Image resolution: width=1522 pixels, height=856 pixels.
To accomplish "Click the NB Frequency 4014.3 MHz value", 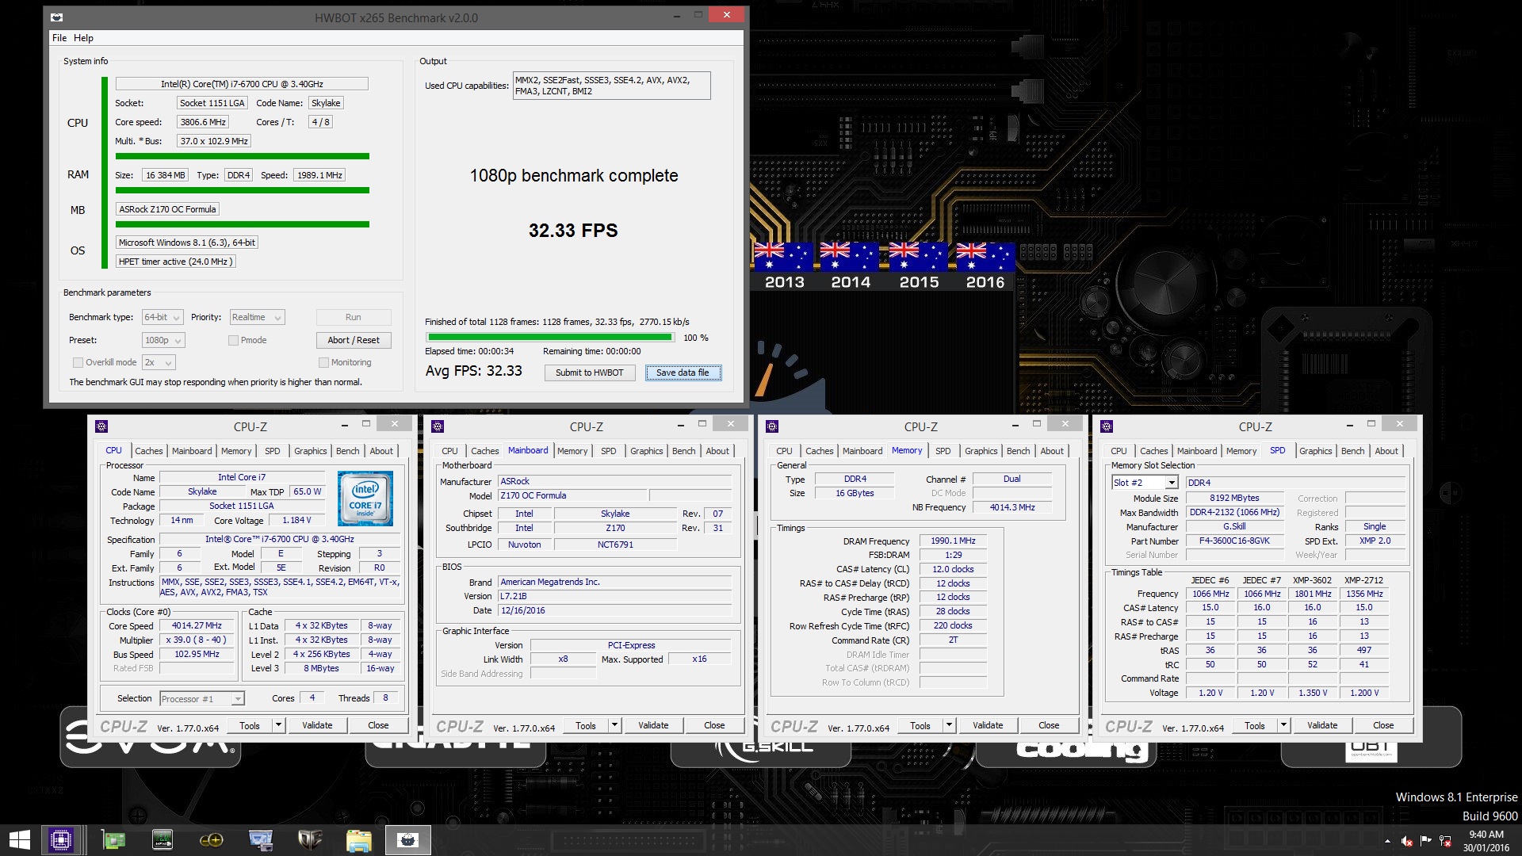I will 1011,507.
